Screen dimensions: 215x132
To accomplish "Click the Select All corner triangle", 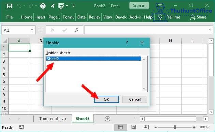I will (x=5, y=41).
